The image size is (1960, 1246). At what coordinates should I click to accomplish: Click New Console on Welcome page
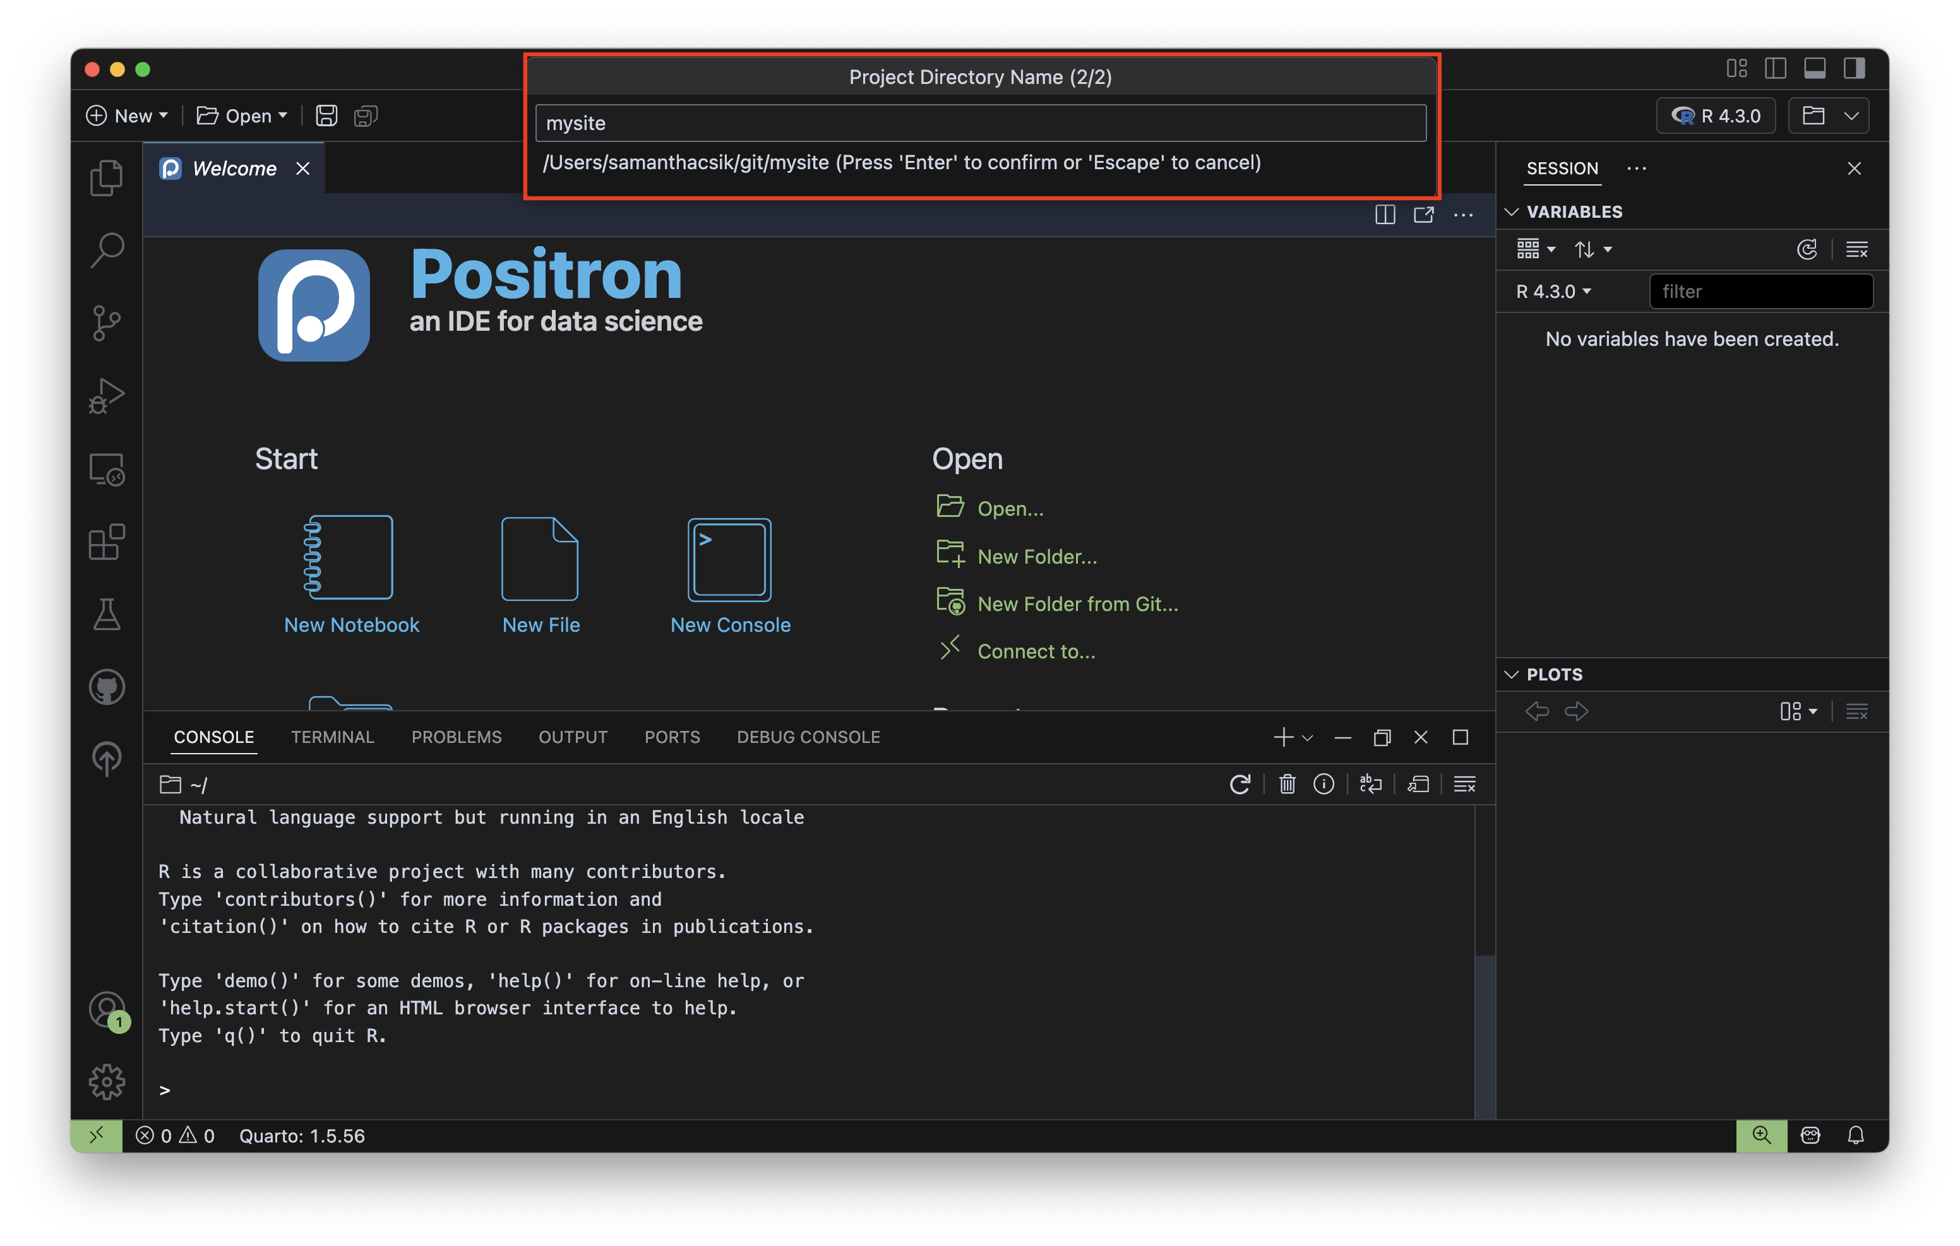[x=730, y=574]
